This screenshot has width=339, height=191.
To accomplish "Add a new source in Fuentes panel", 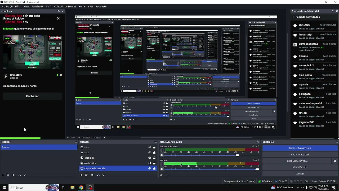I will click(x=81, y=175).
